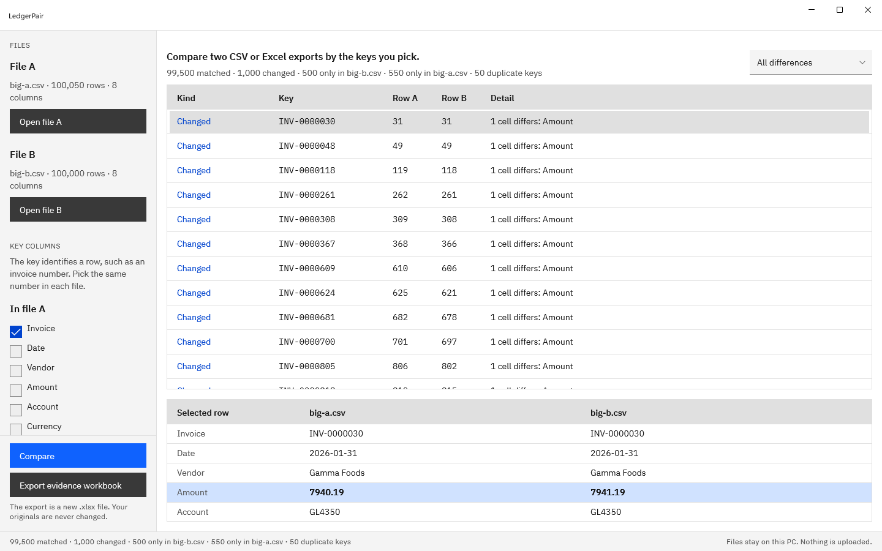
Task: Click the 2026-01-31 date under big-b.csv
Action: click(614, 453)
